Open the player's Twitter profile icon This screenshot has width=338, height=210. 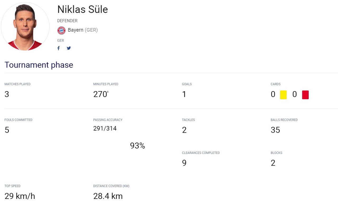tap(69, 48)
